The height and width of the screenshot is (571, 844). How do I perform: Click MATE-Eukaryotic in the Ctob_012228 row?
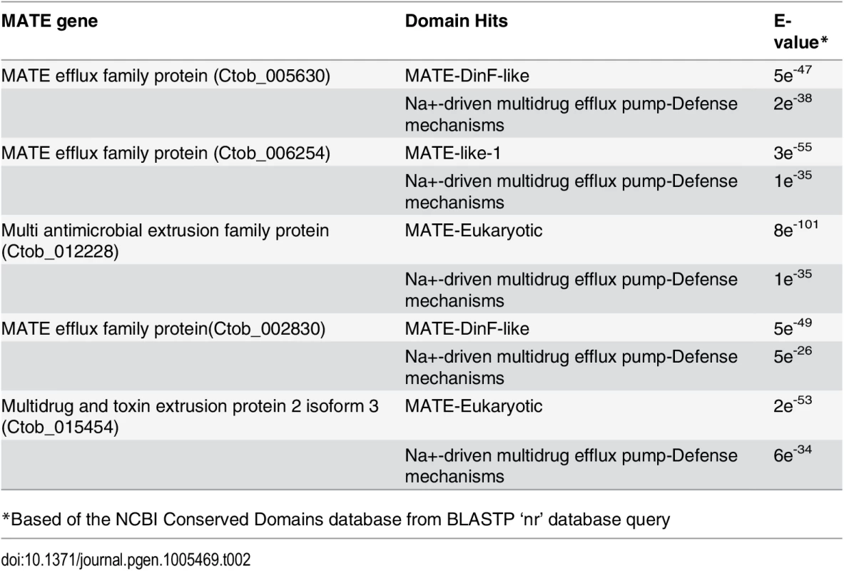(474, 231)
